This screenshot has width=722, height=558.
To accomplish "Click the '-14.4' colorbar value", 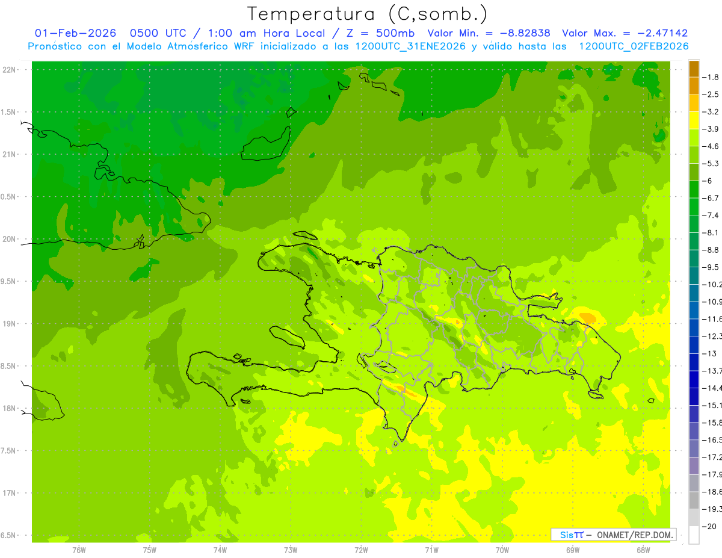I will click(x=712, y=388).
